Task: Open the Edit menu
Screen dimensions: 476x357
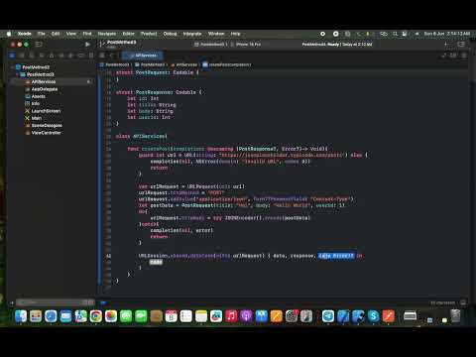Action: [x=56, y=34]
